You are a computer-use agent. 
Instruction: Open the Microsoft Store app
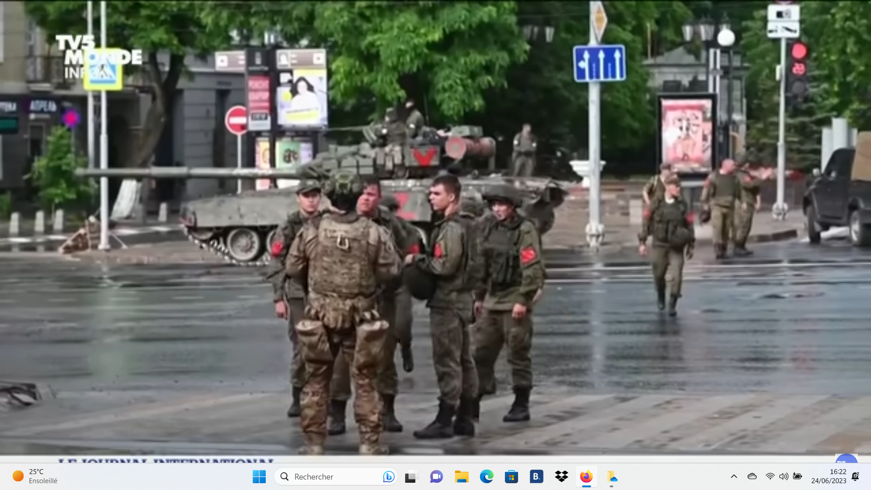tap(511, 476)
